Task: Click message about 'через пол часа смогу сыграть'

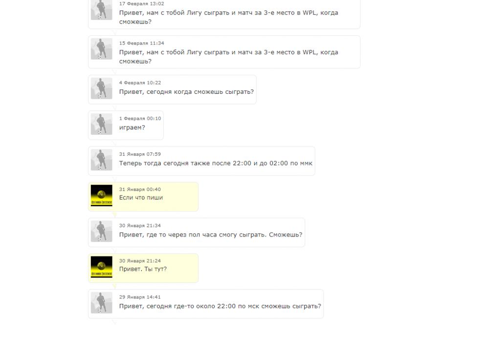Action: coord(211,235)
